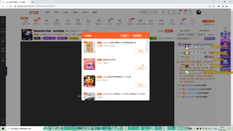Open the two-people icon in streamer toolbar
Viewport: 233px width, 131px height.
(x=88, y=21)
